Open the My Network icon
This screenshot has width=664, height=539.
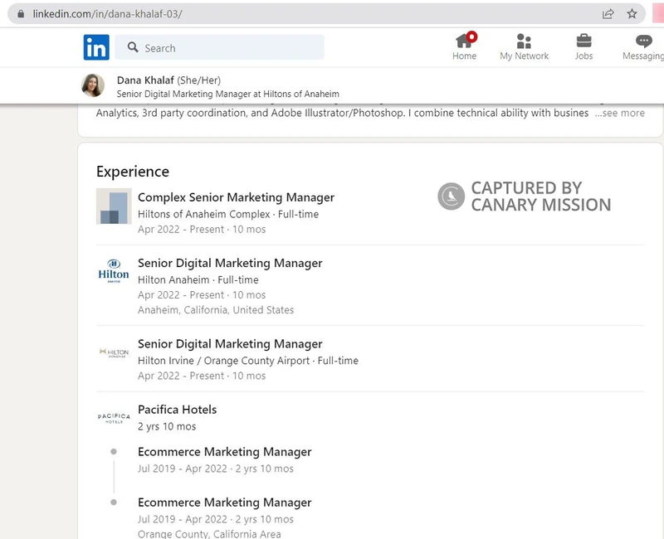click(x=523, y=40)
